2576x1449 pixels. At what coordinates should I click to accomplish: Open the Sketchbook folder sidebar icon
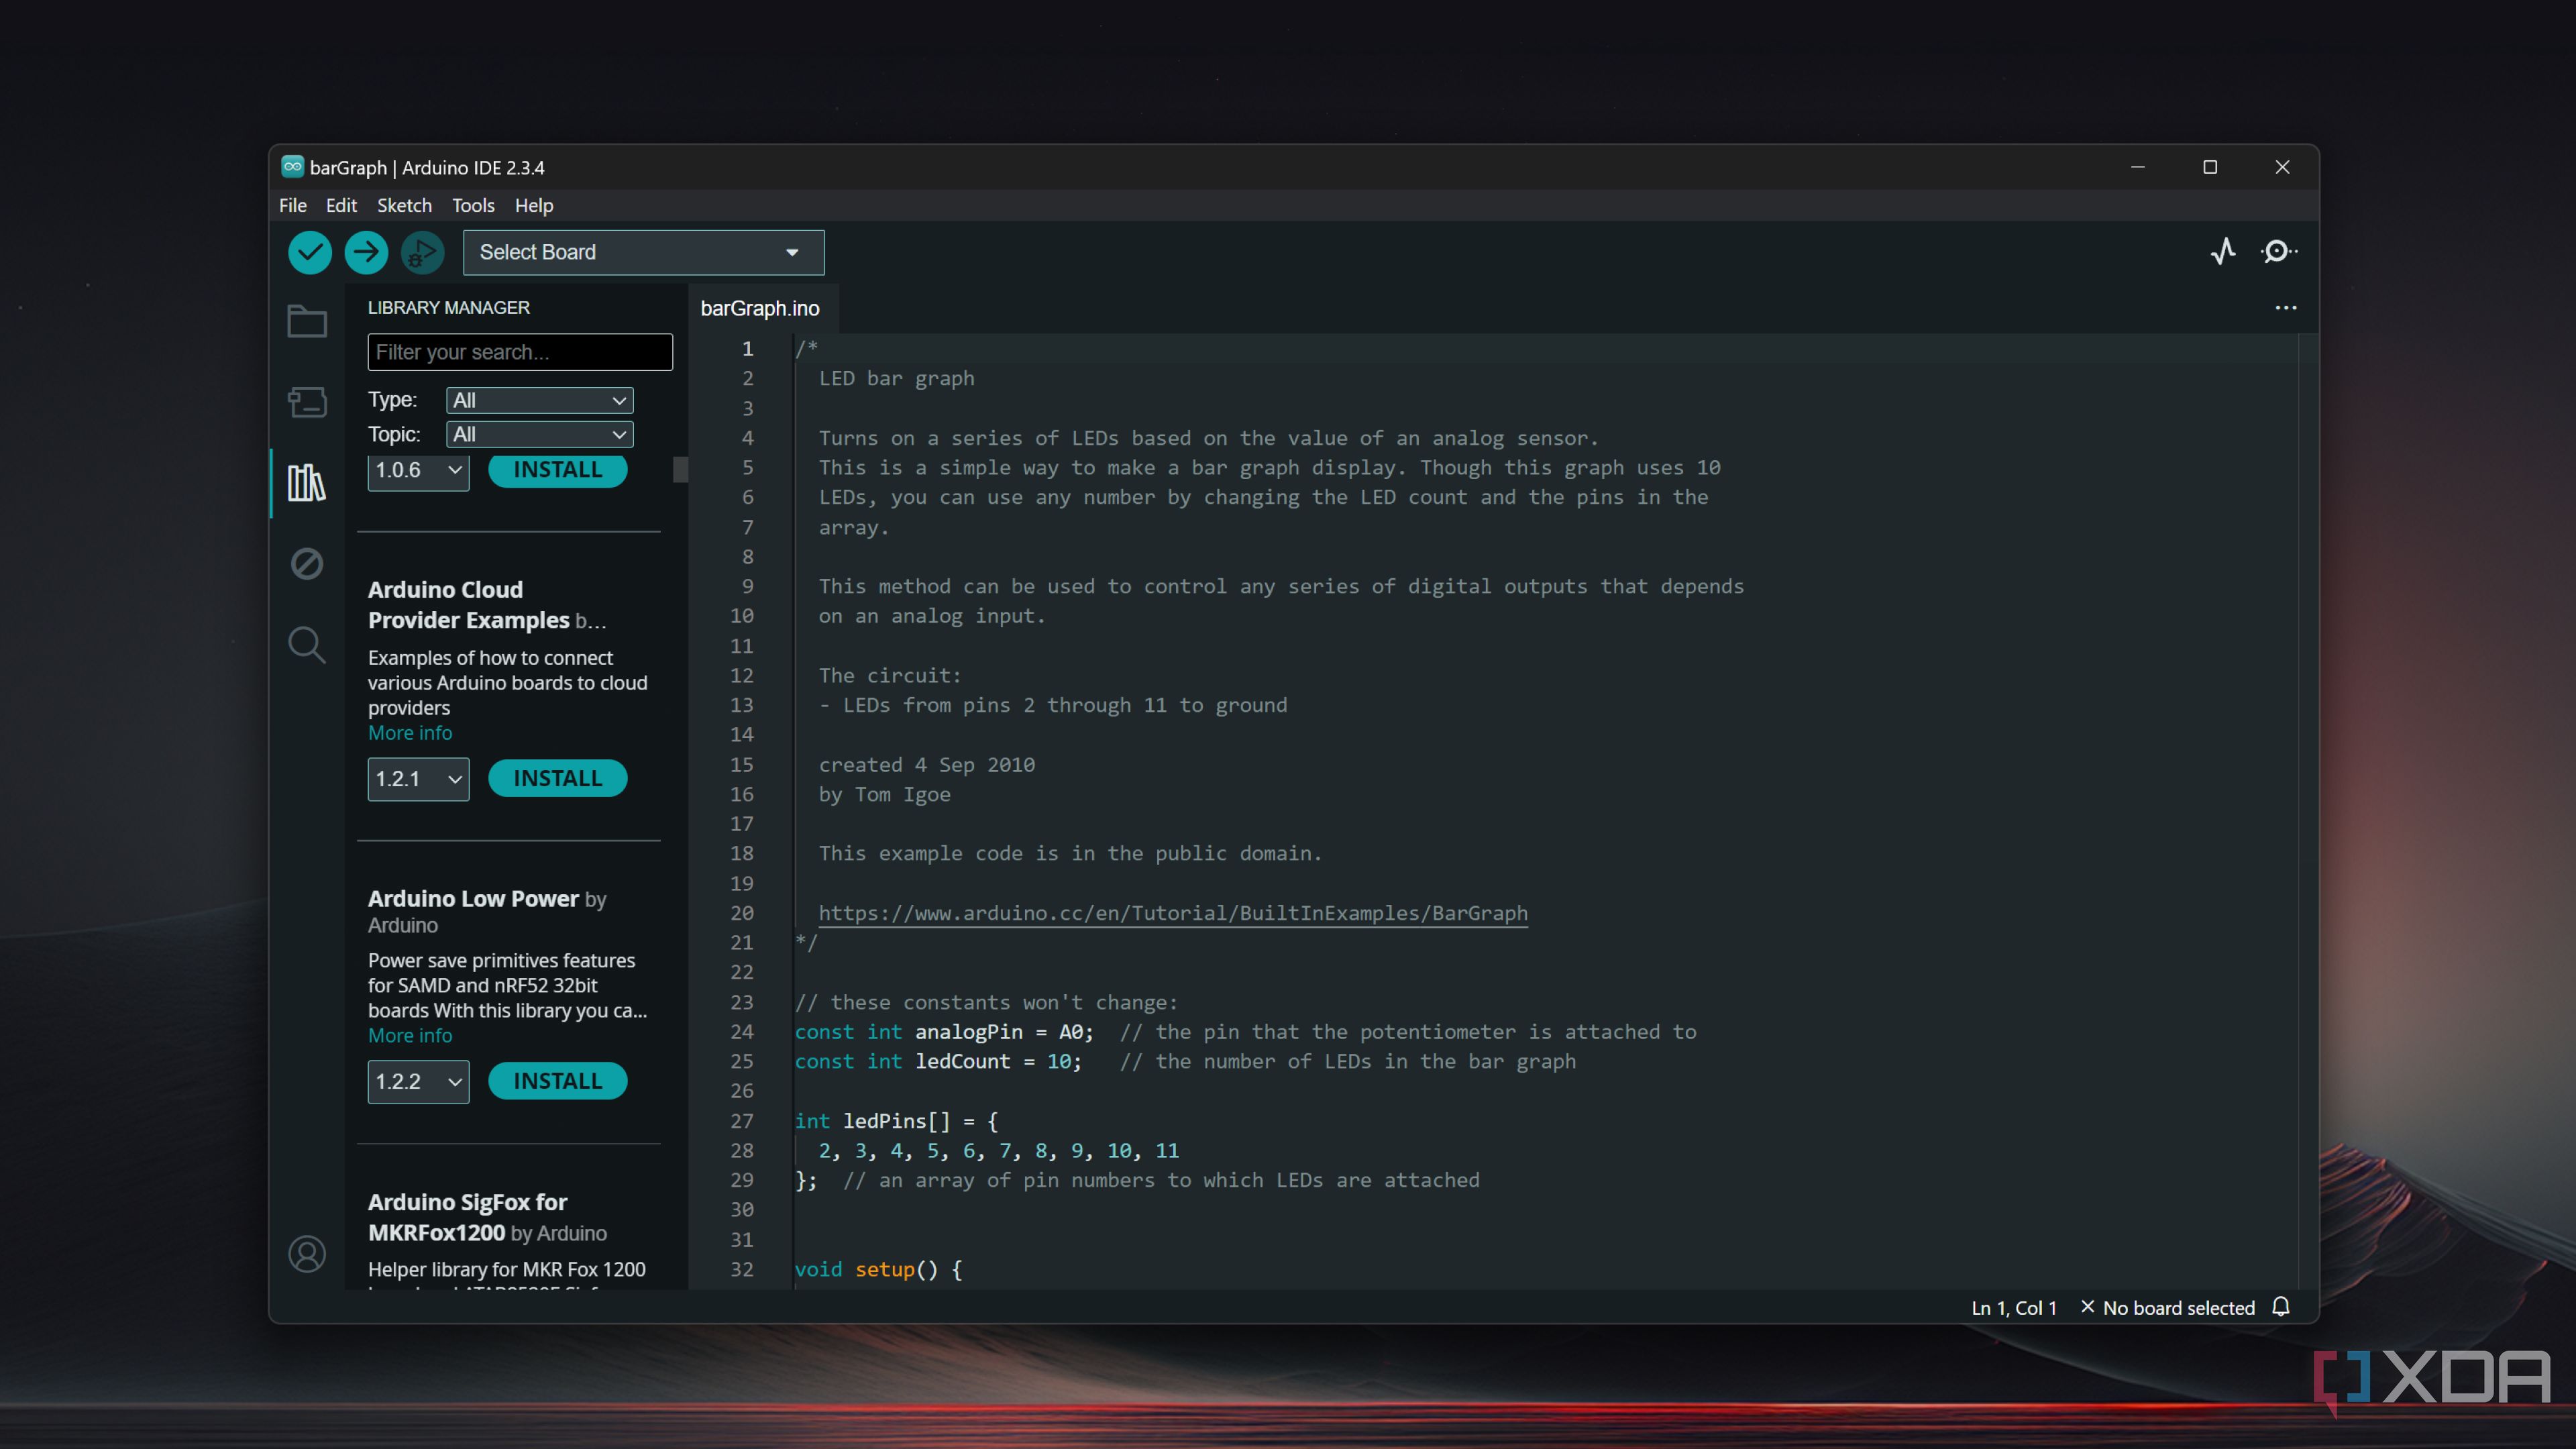coord(307,321)
